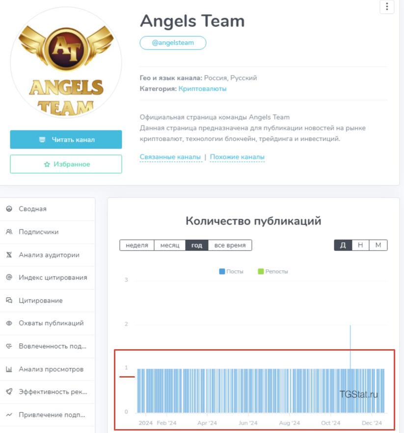Viewport: 404px width, 433px height.
Task: Click the Angels Team channel avatar
Action: (66, 63)
